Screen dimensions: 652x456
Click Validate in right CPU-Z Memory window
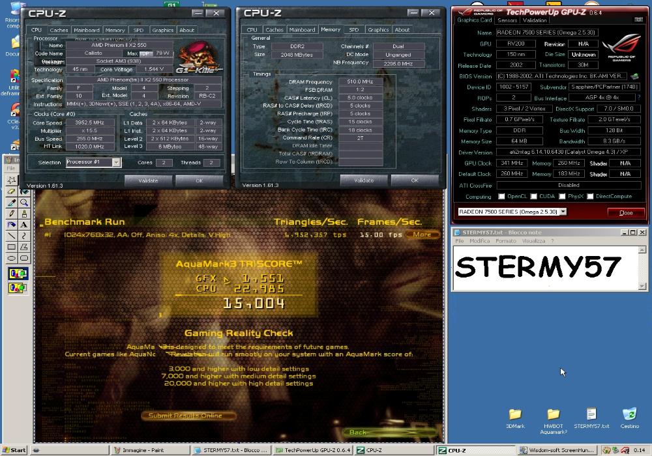pyautogui.click(x=364, y=180)
